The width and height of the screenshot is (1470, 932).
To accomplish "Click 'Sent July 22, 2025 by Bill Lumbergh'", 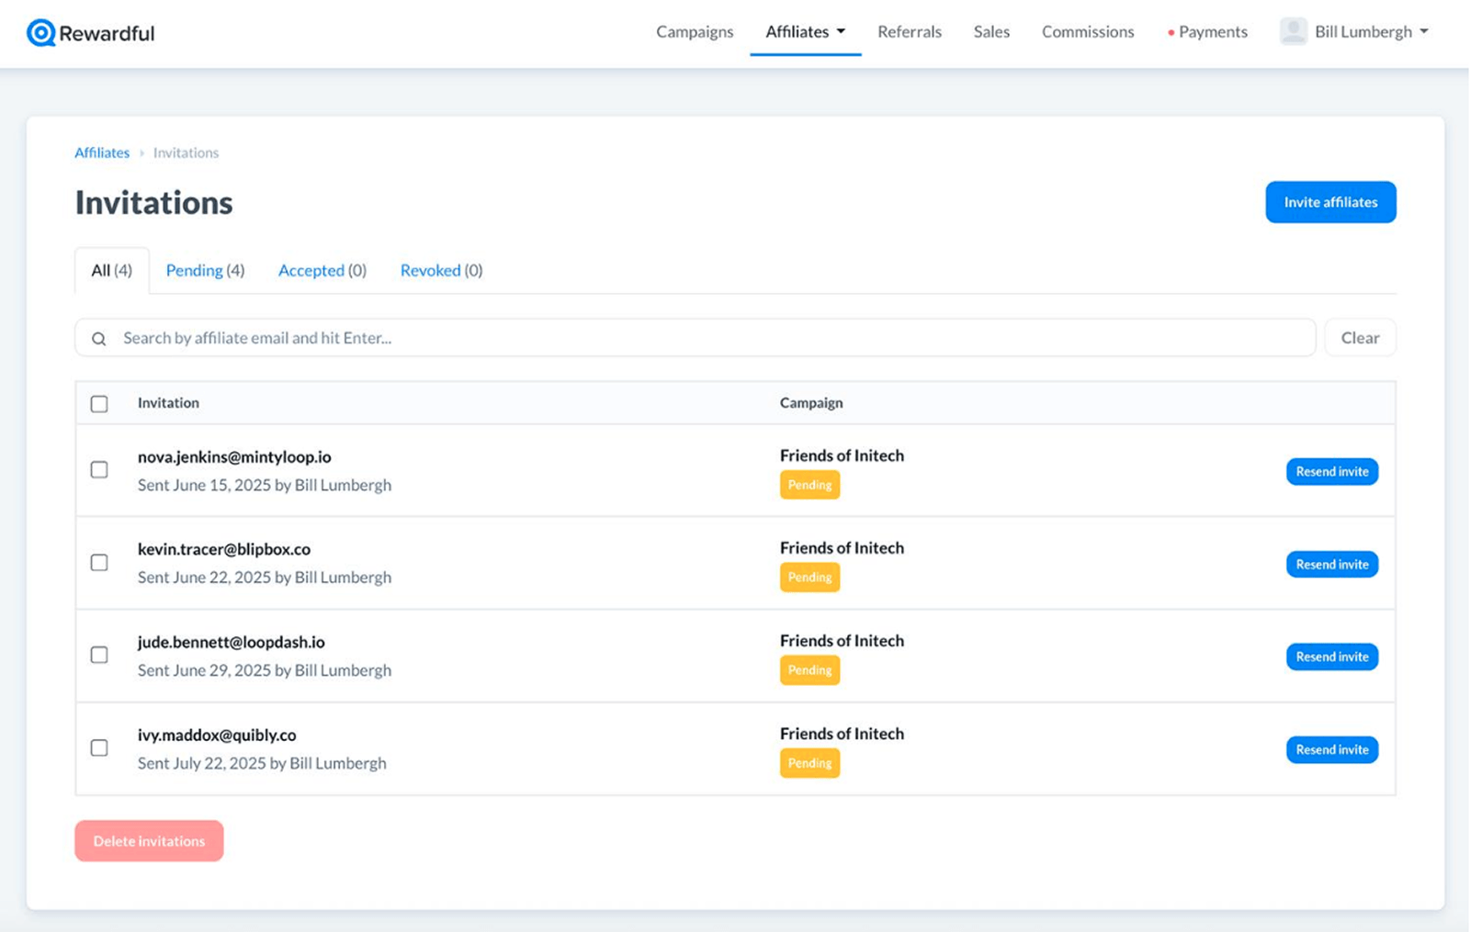I will [262, 763].
